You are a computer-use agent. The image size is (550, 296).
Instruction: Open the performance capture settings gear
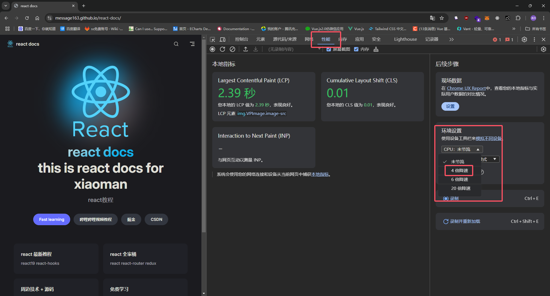[x=543, y=49]
